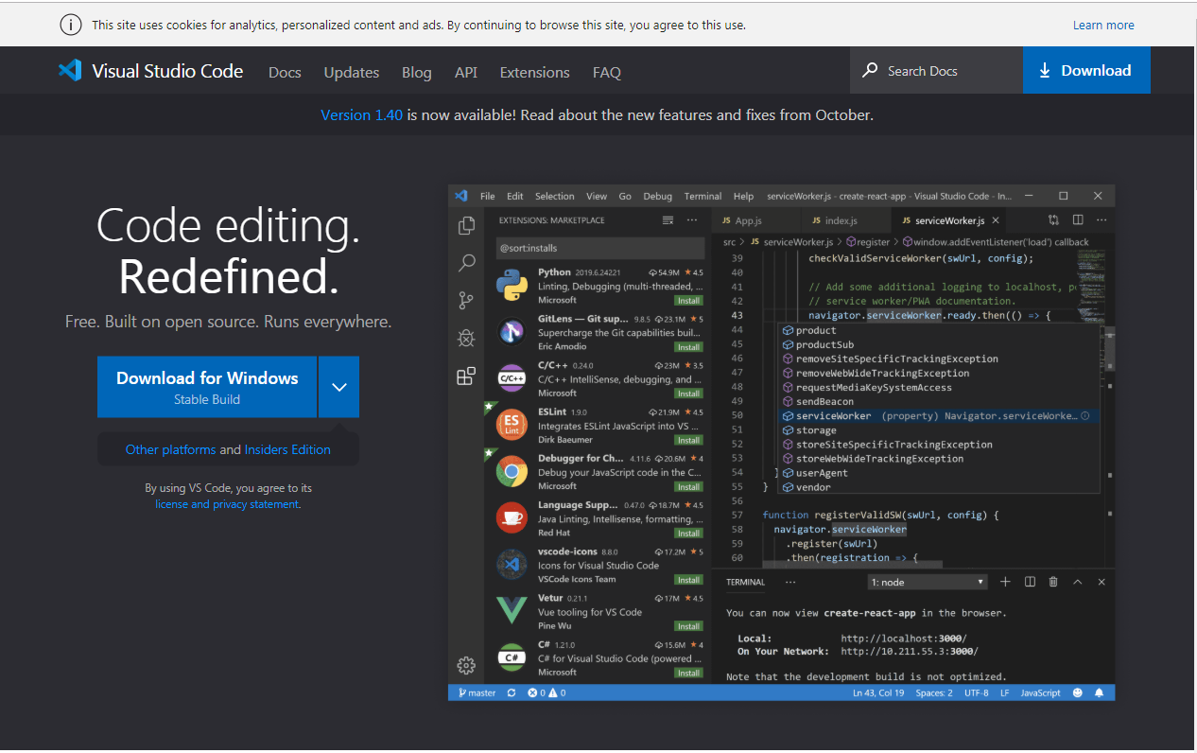Click the Vetur extension icon
Screen dimensions: 1197x753
(512, 611)
